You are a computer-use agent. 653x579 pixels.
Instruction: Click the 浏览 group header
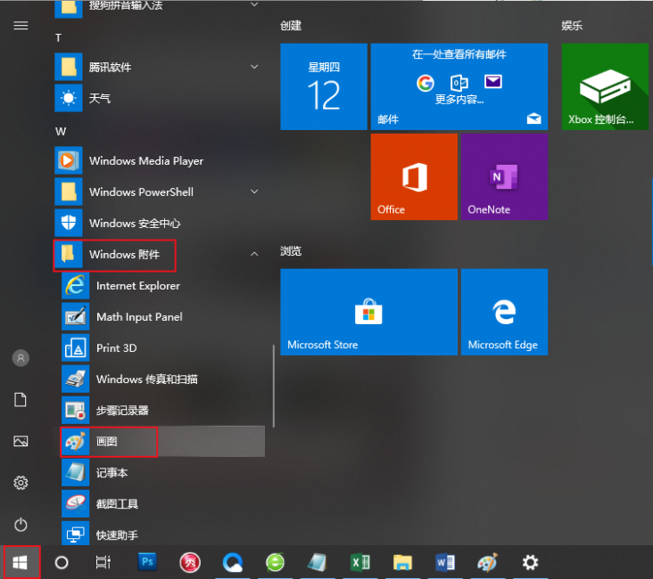point(291,251)
